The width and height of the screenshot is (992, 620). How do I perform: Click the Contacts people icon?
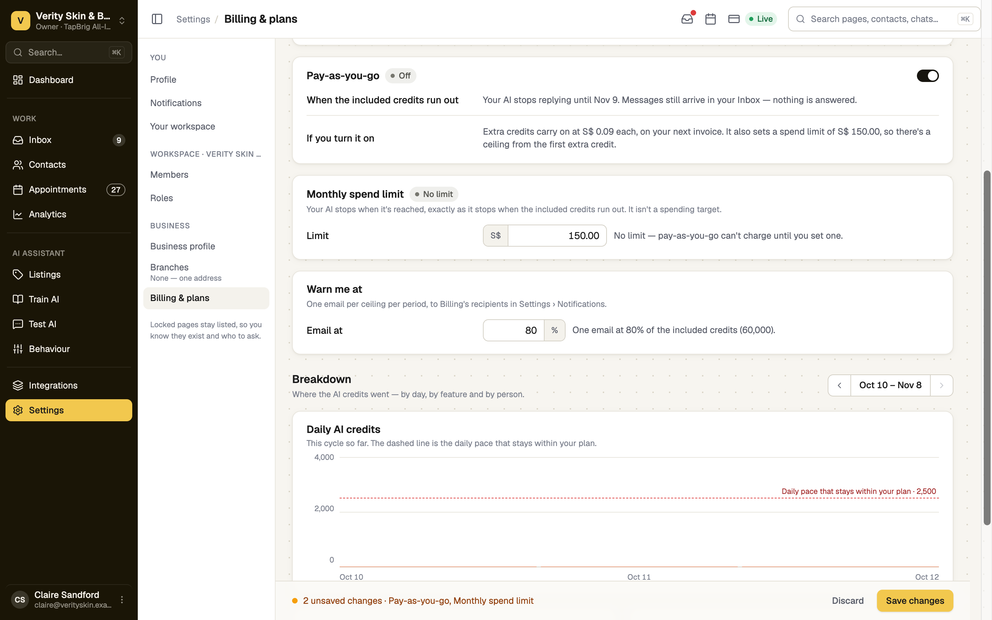coord(18,165)
